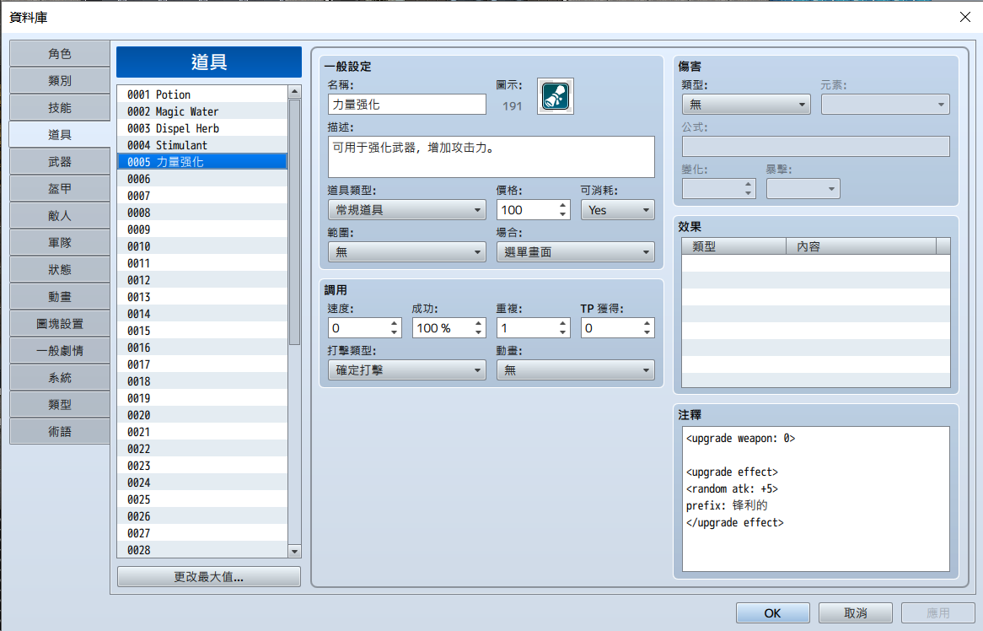The height and width of the screenshot is (631, 983).
Task: Open the 動畫 tab
Action: click(60, 297)
